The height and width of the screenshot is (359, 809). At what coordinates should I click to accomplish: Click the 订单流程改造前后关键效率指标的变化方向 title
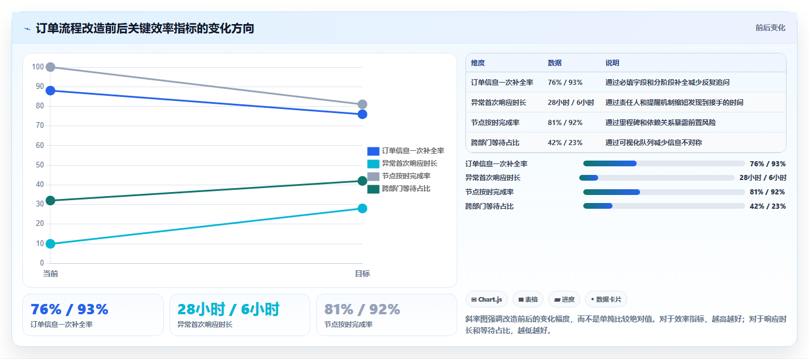coord(145,29)
